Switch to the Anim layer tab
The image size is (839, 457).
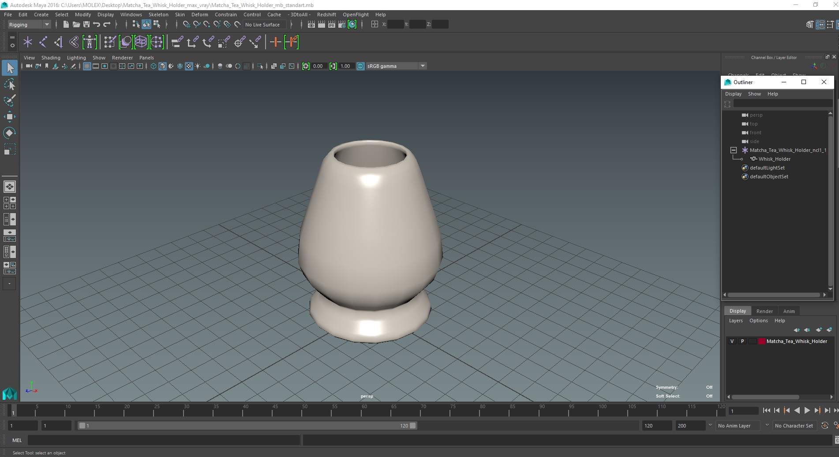coord(789,311)
